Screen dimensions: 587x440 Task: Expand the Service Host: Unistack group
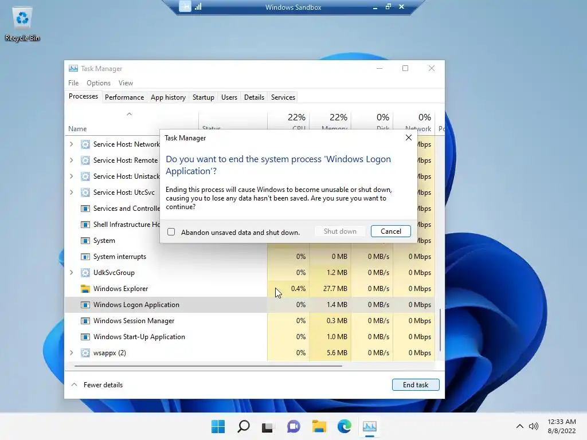pyautogui.click(x=72, y=176)
